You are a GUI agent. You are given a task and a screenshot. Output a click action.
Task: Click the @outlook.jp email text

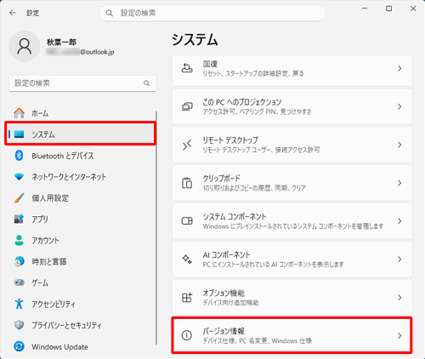coord(97,52)
